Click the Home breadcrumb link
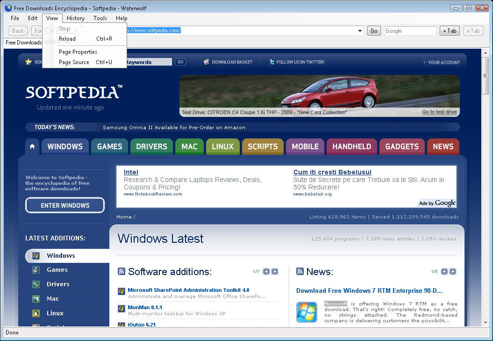The width and height of the screenshot is (493, 341). (x=124, y=217)
